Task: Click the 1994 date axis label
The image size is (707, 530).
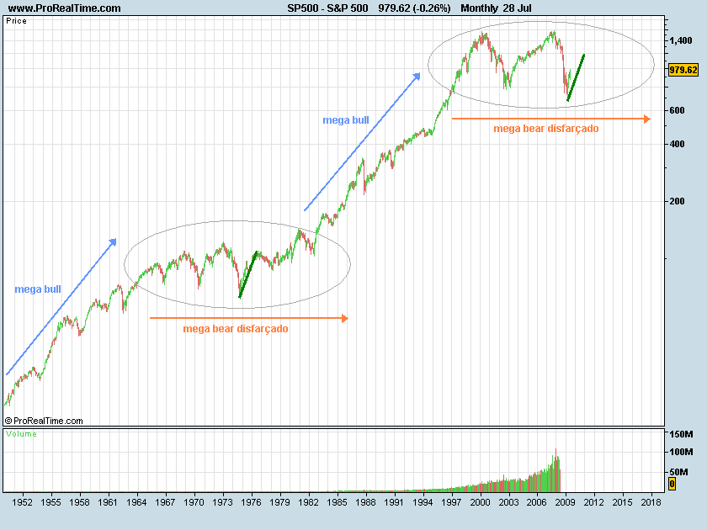Action: coord(423,502)
